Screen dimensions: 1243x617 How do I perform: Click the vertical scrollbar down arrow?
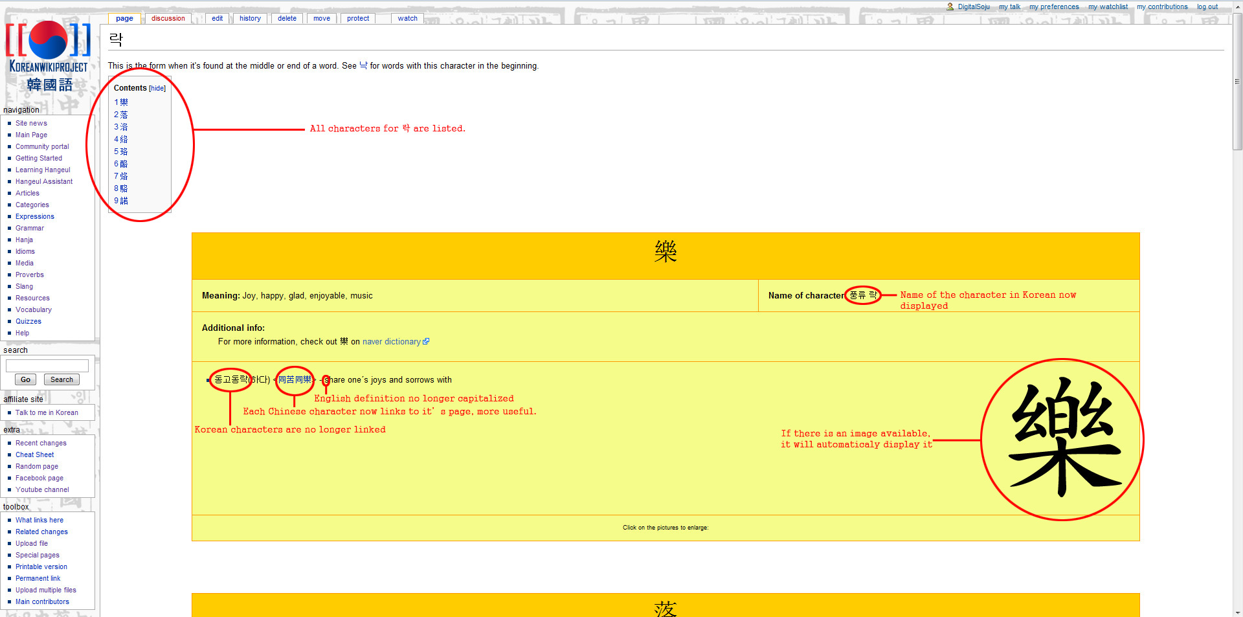click(x=1237, y=612)
